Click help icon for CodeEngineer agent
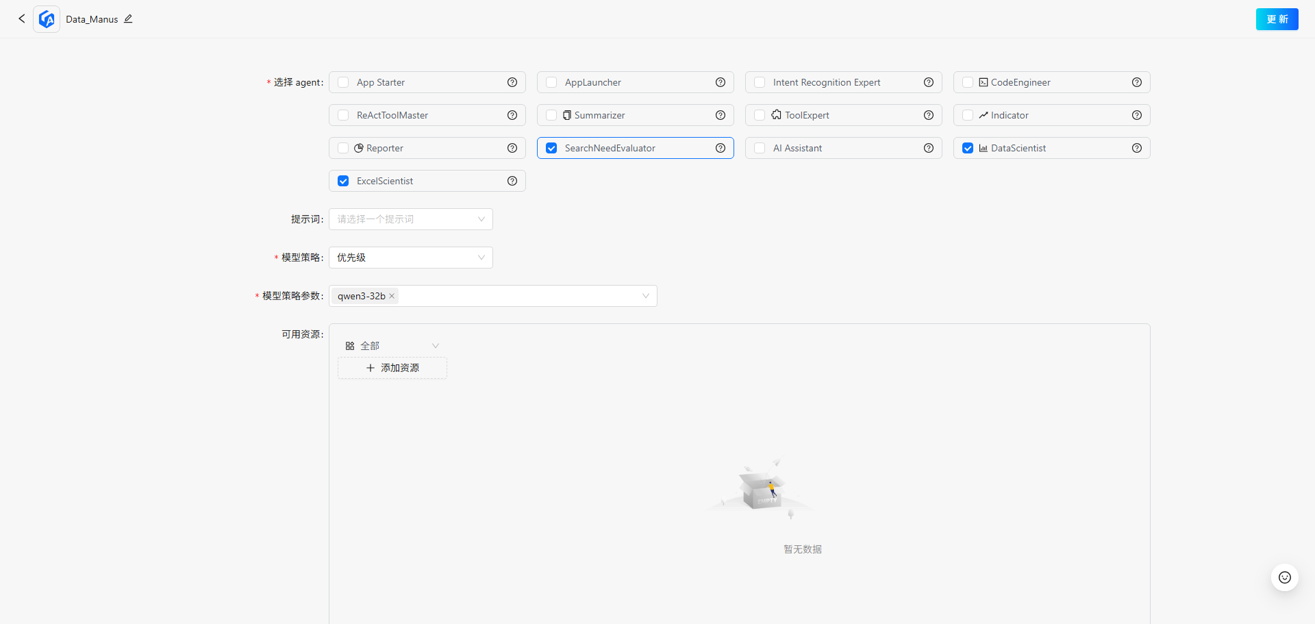 [1136, 82]
